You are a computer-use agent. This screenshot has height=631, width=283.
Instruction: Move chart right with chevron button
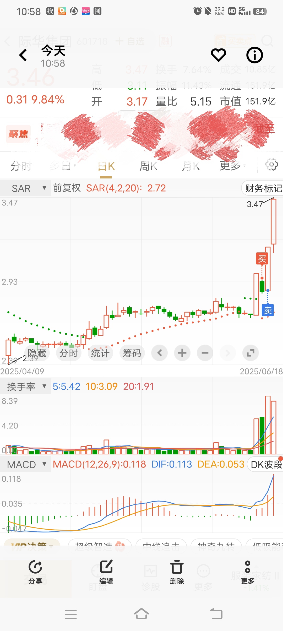[228, 353]
